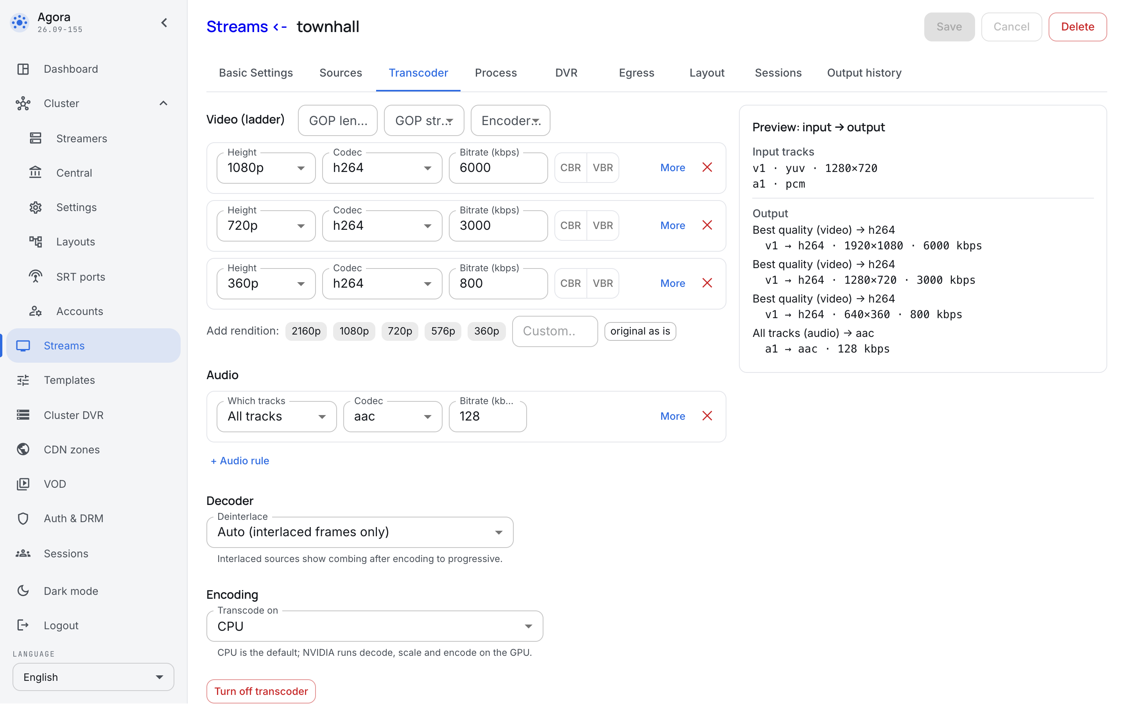Select CBR for the 1080p rendition
This screenshot has width=1126, height=716.
pos(570,168)
